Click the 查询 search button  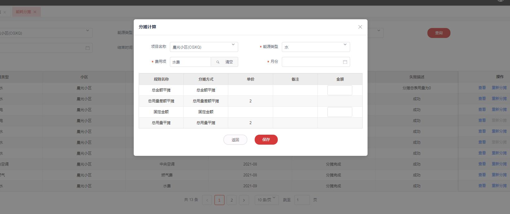click(x=439, y=33)
